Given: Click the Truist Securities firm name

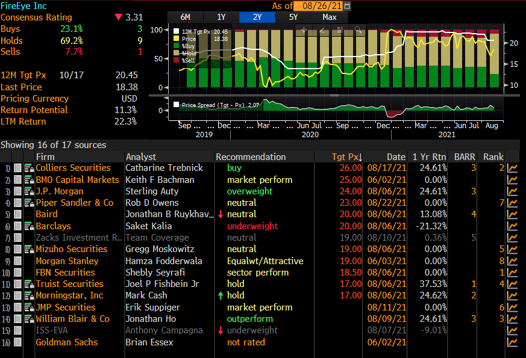Looking at the screenshot, I should [x=69, y=284].
